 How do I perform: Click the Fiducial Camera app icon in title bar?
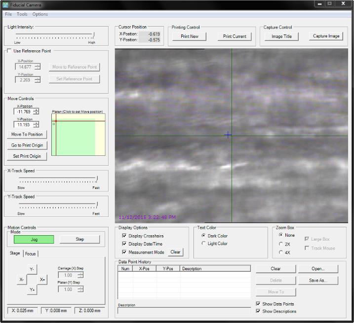(x=5, y=5)
